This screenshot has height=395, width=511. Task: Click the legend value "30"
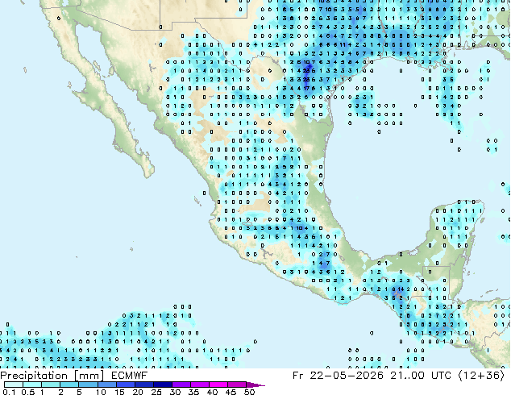pos(175,392)
